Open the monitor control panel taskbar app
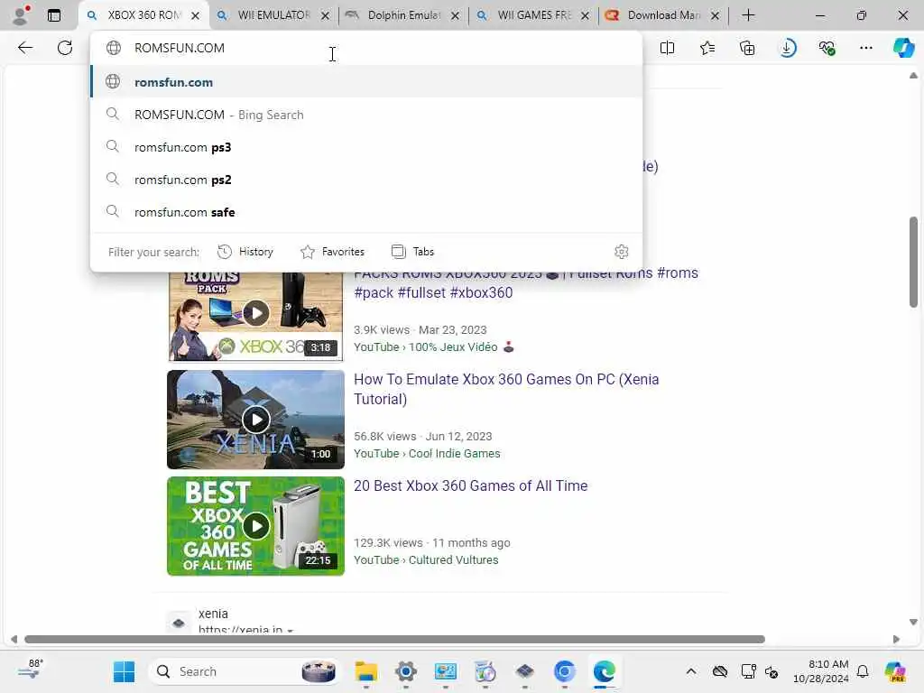The width and height of the screenshot is (924, 693). [x=446, y=671]
